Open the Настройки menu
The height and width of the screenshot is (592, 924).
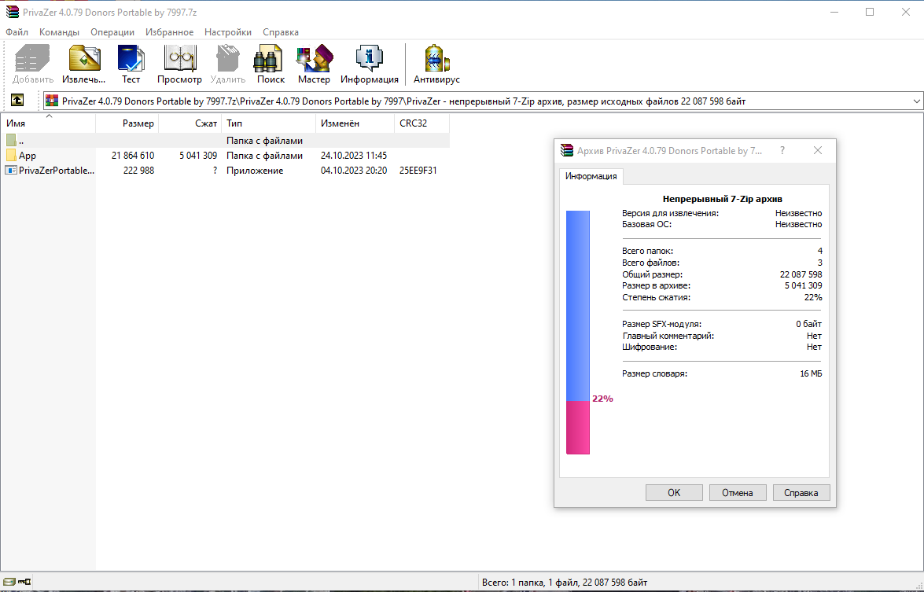click(227, 31)
